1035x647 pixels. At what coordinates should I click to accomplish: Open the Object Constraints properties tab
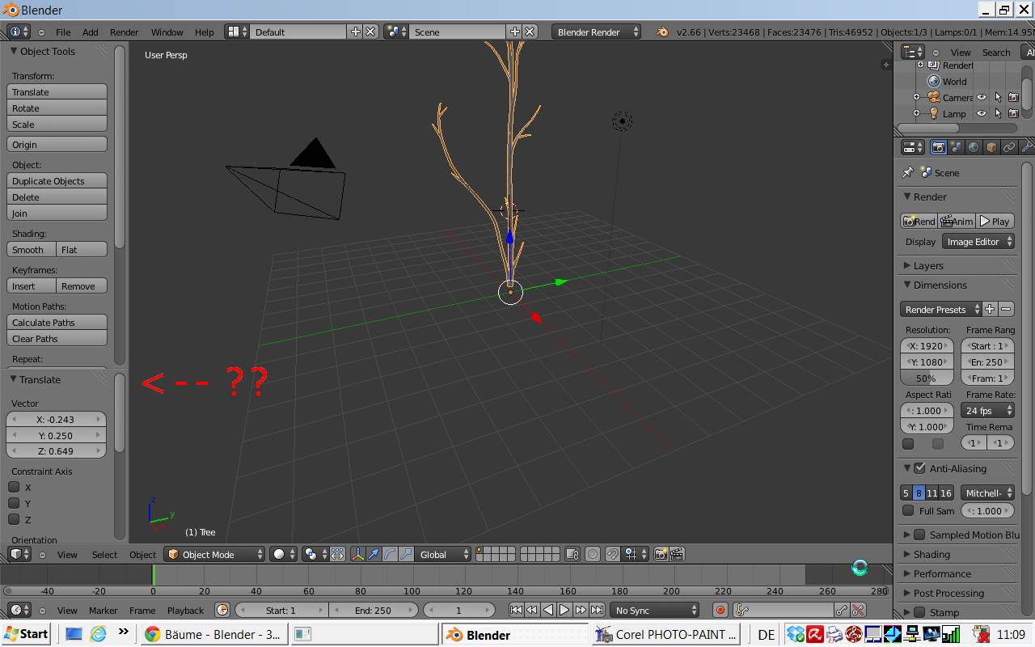1009,147
